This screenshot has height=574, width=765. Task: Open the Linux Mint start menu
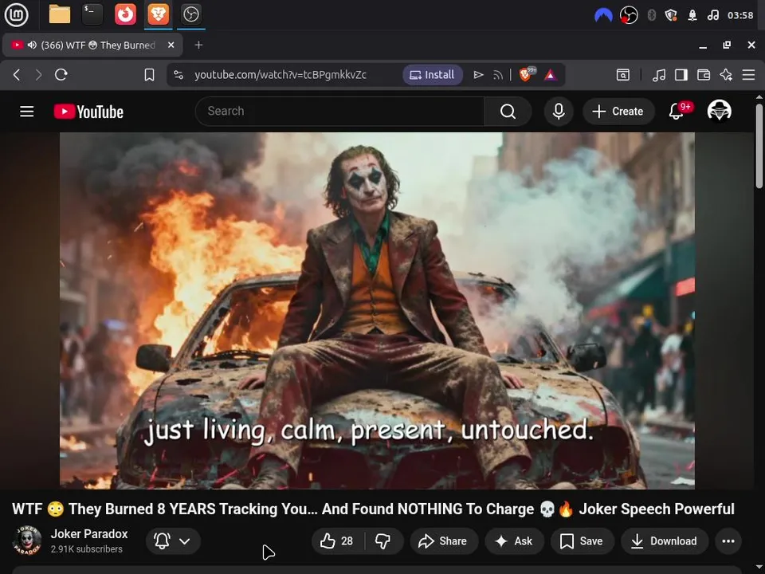click(x=16, y=14)
